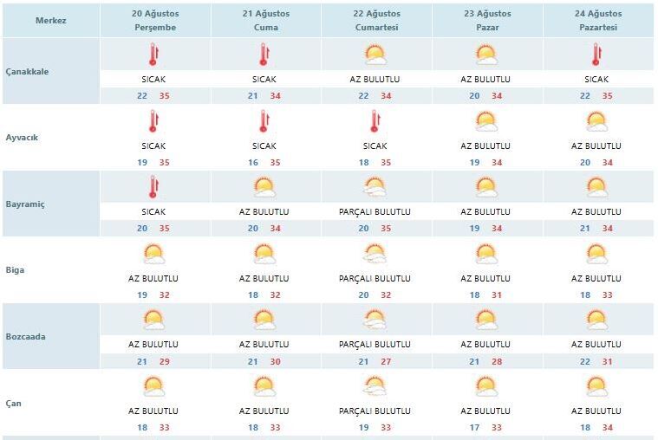Click Bayramiç's parçalı bulutlu icon for 22 Ağustos
The height and width of the screenshot is (440, 658).
(375, 187)
